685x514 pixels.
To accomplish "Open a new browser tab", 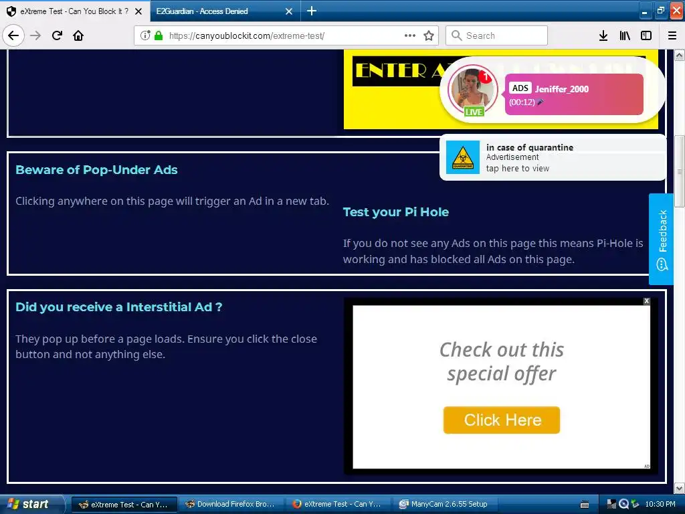I will coord(312,11).
